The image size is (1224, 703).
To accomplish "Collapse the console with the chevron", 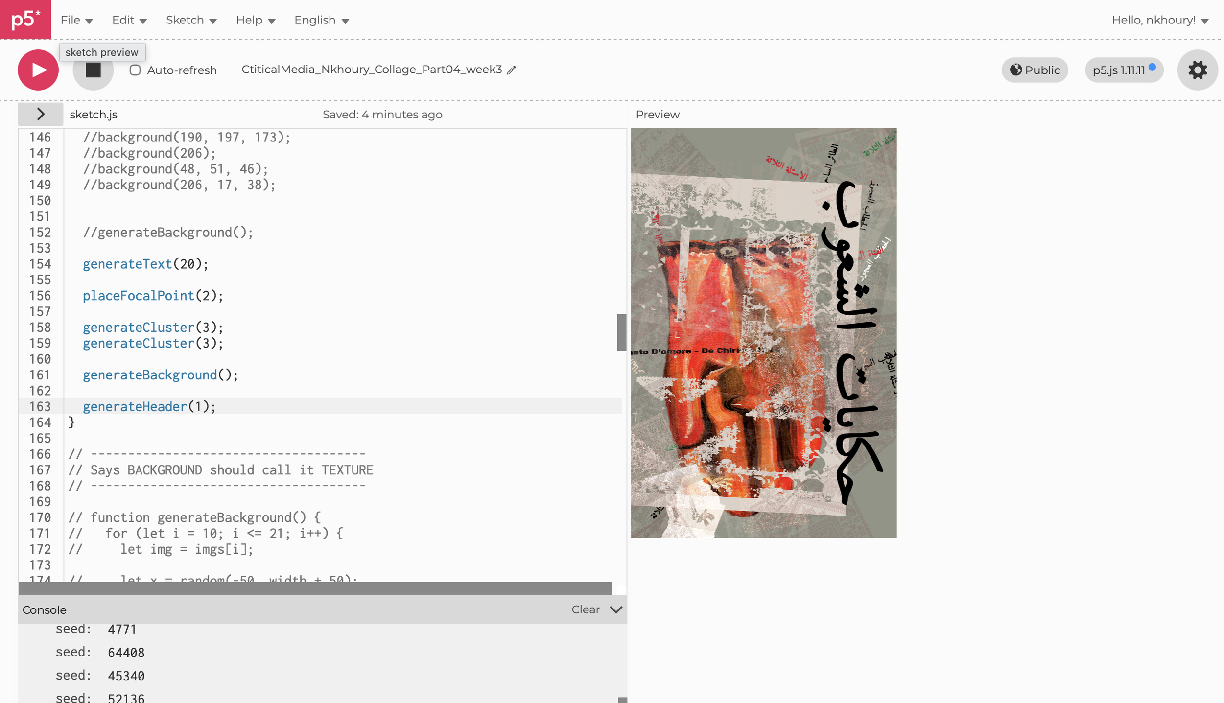I will [x=616, y=609].
